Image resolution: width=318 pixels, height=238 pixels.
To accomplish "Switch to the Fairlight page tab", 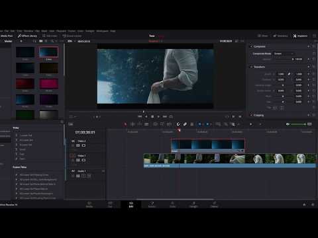I will [193, 204].
